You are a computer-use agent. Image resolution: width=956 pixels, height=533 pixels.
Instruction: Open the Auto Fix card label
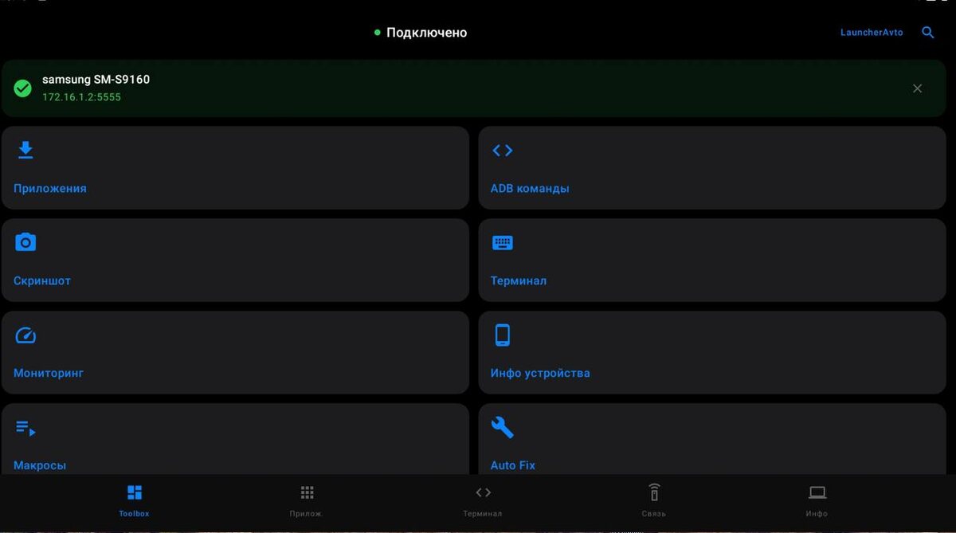(x=513, y=465)
